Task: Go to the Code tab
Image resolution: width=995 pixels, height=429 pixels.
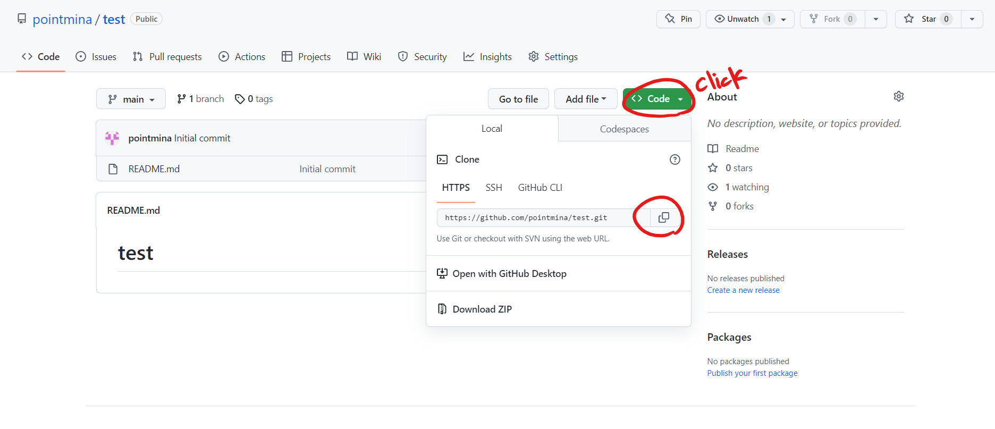Action: (40, 57)
